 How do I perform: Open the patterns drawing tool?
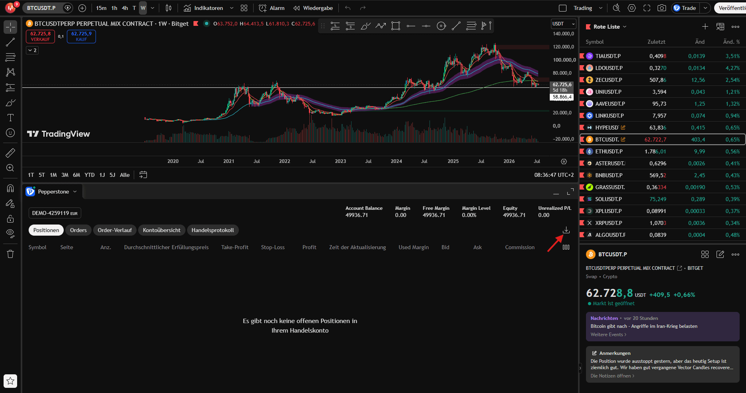[x=10, y=72]
